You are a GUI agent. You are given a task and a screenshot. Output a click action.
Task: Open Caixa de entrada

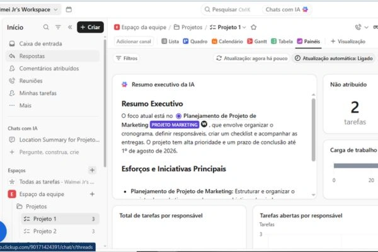52,43
